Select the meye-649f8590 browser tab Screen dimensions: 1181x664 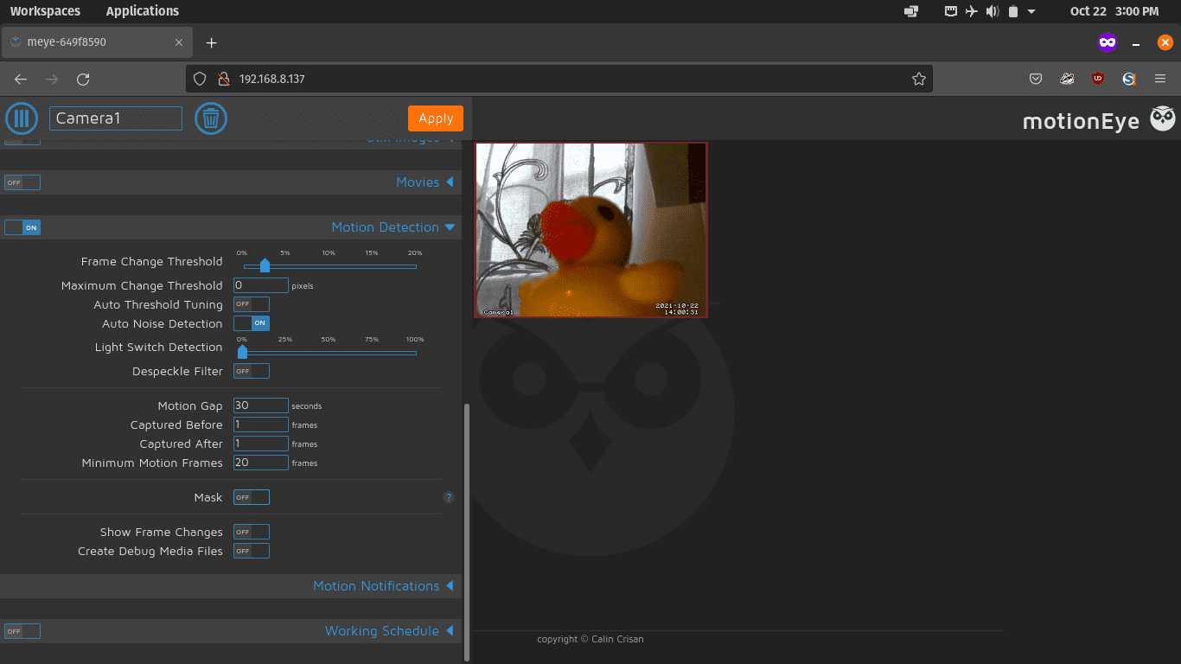click(x=97, y=42)
